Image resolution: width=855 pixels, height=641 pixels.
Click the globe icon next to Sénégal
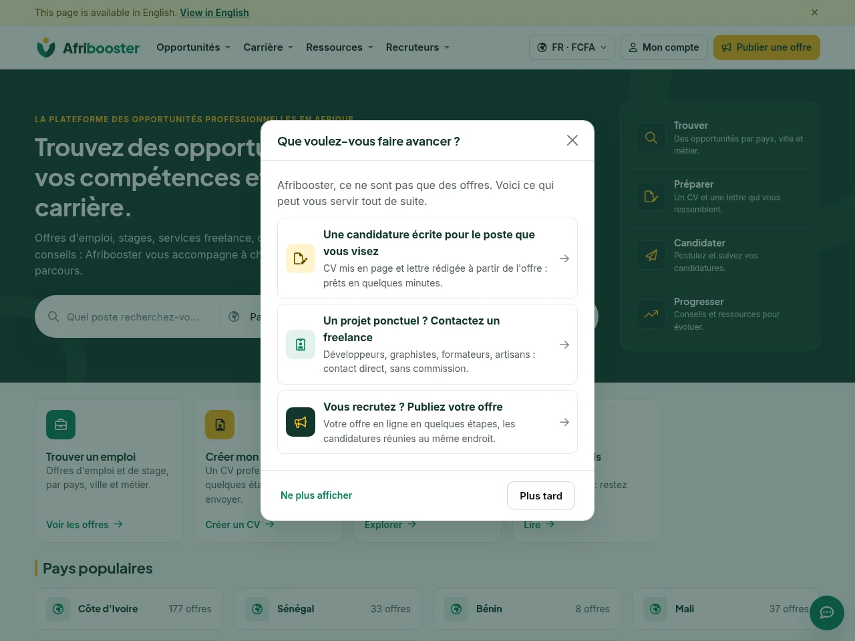(x=257, y=609)
